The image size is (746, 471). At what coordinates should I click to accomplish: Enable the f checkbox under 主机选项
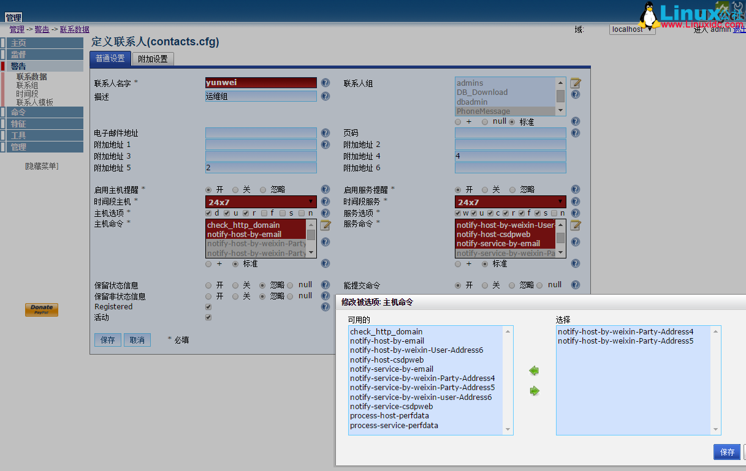pos(265,213)
